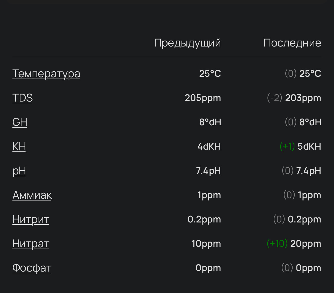This screenshot has height=293, width=334.
Task: Click the previous 10ppm nitrate value
Action: click(x=206, y=244)
